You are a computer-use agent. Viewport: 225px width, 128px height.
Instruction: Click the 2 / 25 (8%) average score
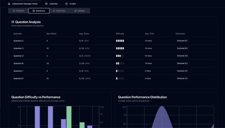[84, 63]
